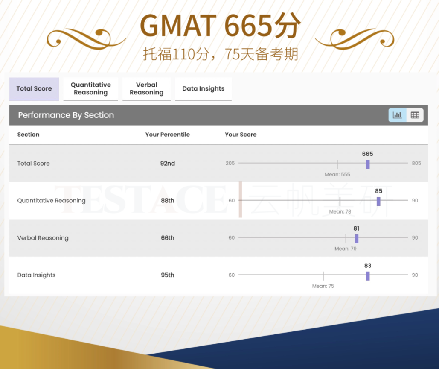Select the Verbal Reasoning tab
The height and width of the screenshot is (369, 439).
click(146, 88)
